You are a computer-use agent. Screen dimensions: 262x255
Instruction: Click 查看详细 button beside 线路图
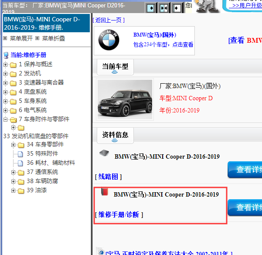point(245,170)
